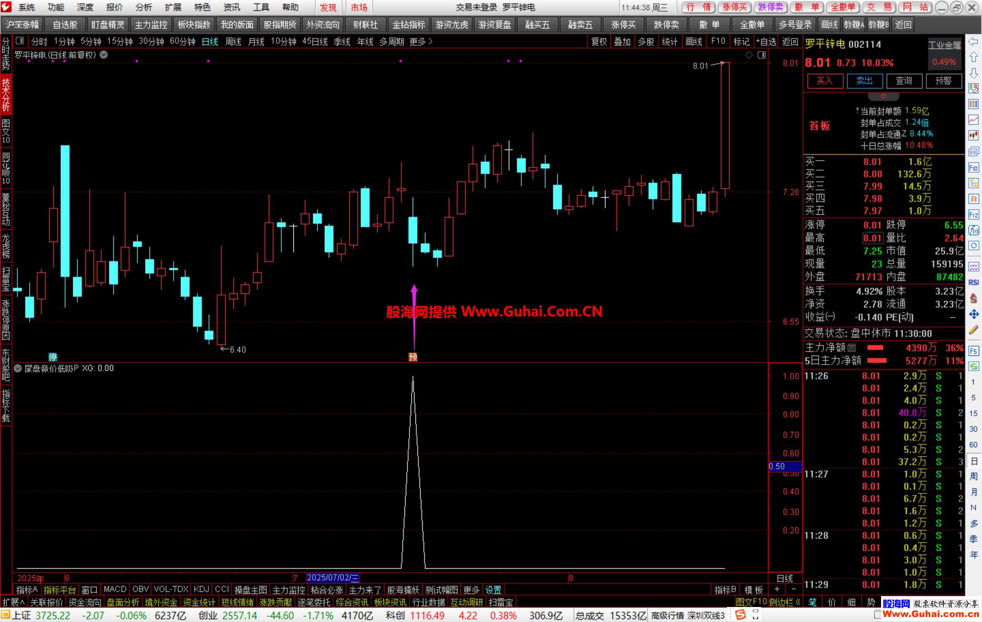The image size is (982, 622).
Task: Click the up arrow icon in right sidebar
Action: [x=973, y=57]
